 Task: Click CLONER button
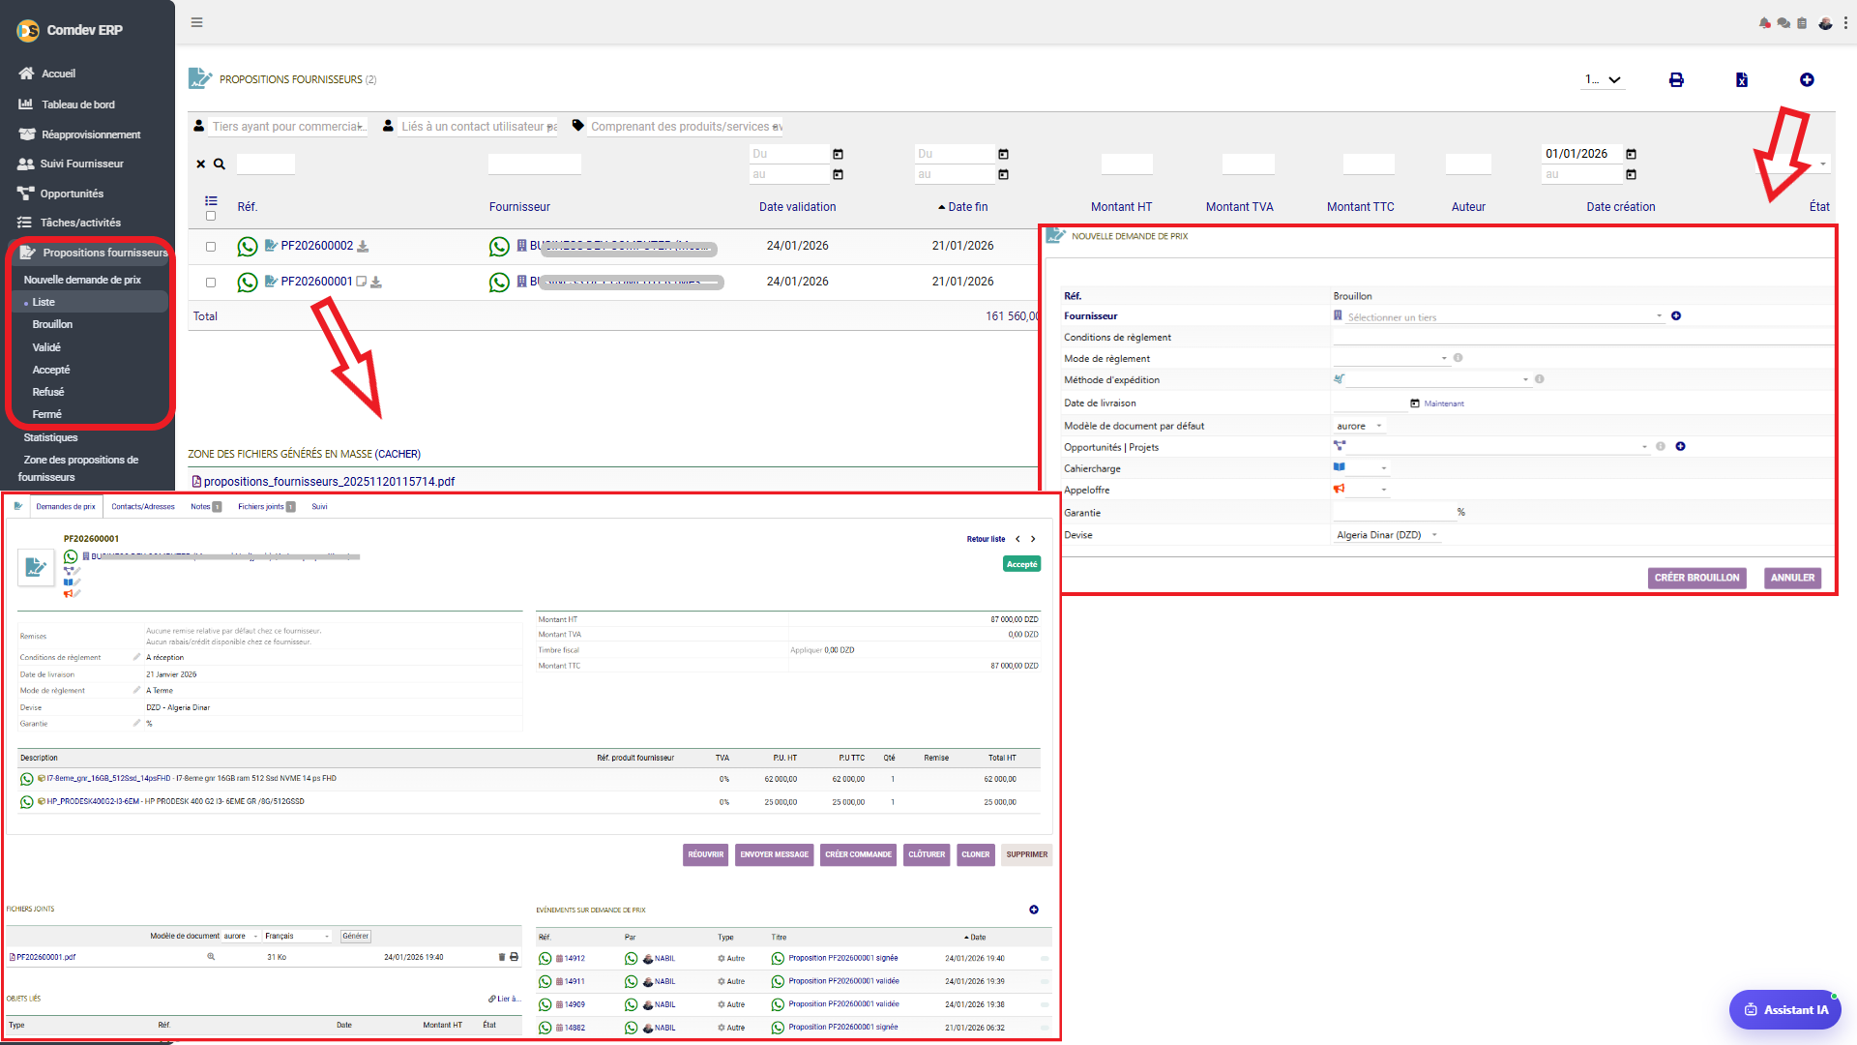[975, 854]
